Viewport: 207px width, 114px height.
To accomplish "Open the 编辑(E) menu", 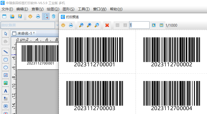I will pos(22,9).
